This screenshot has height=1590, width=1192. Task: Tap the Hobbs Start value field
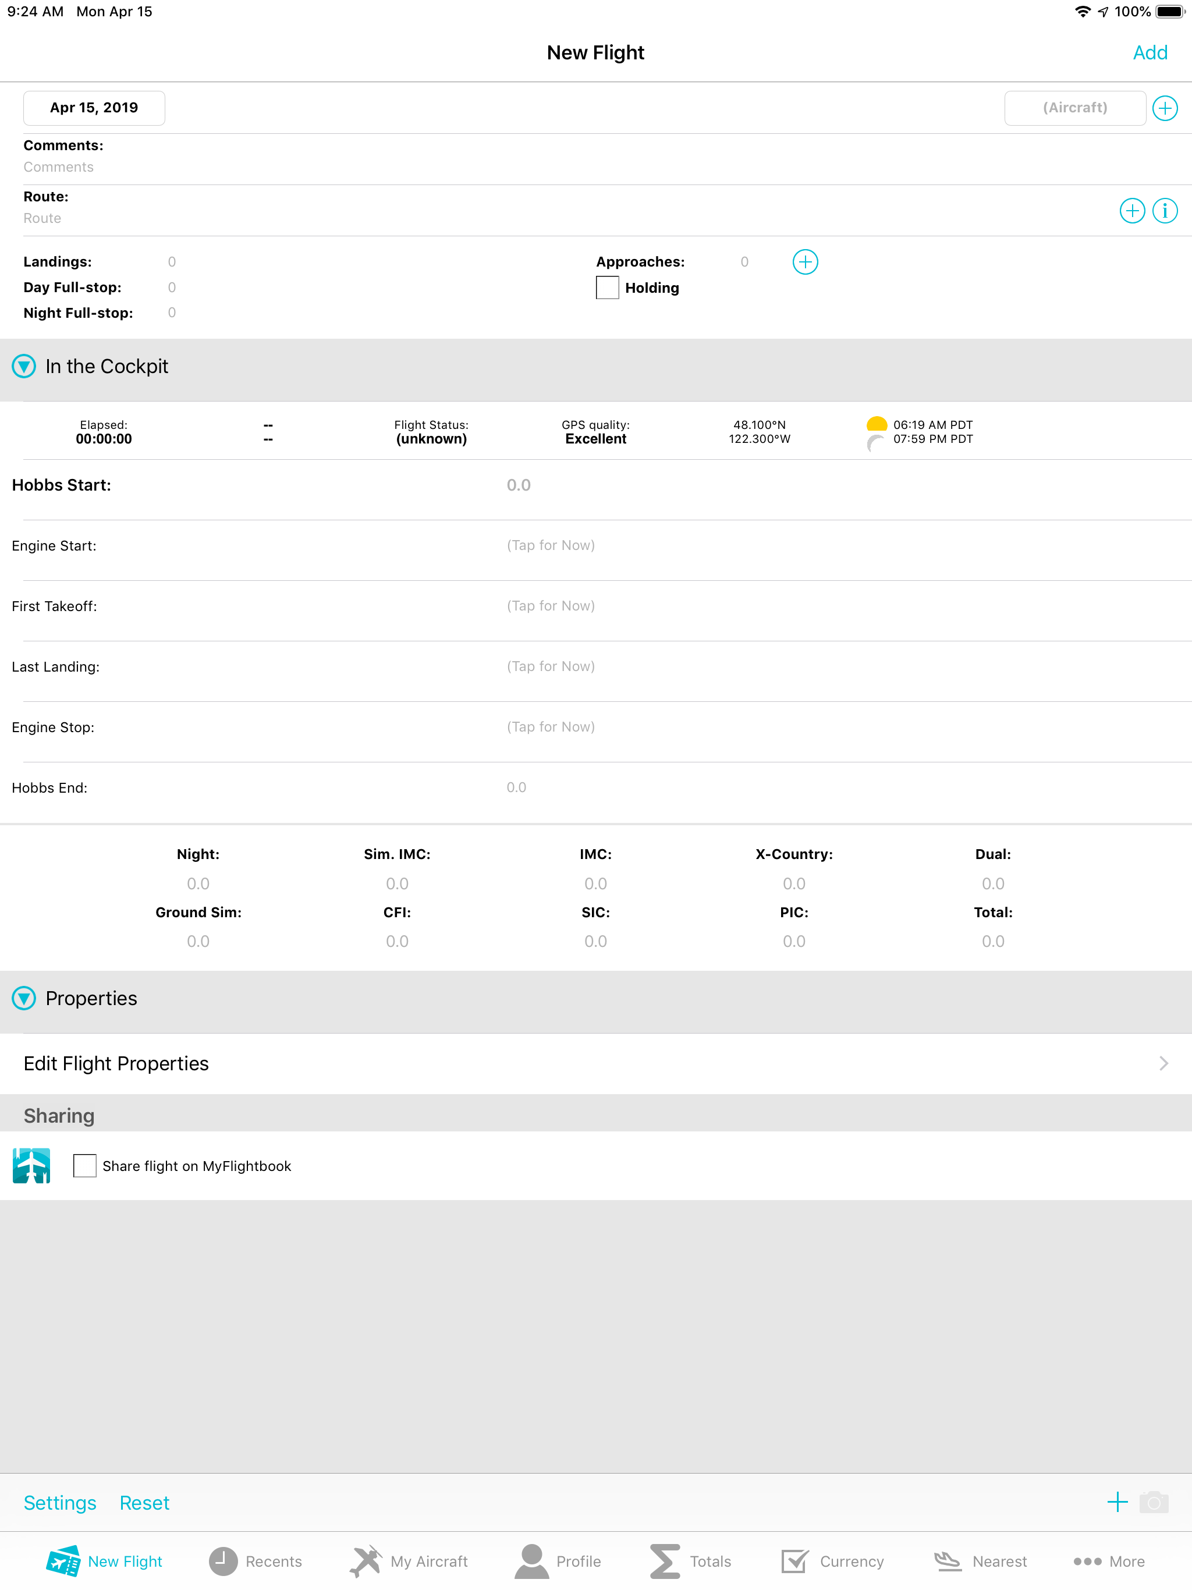click(519, 484)
